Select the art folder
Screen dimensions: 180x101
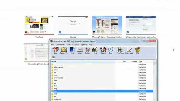click(102, 72)
